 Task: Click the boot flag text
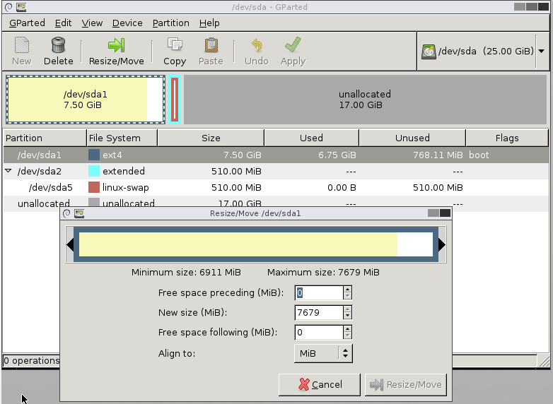[479, 155]
